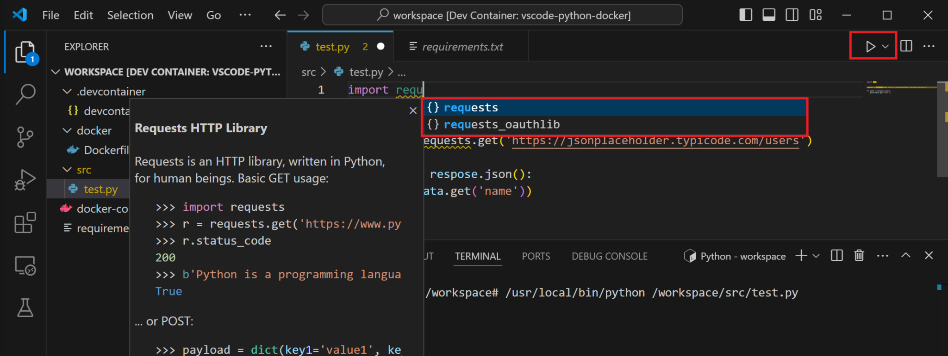The height and width of the screenshot is (356, 948).
Task: Open the Search view in activity bar
Action: pyautogui.click(x=25, y=94)
